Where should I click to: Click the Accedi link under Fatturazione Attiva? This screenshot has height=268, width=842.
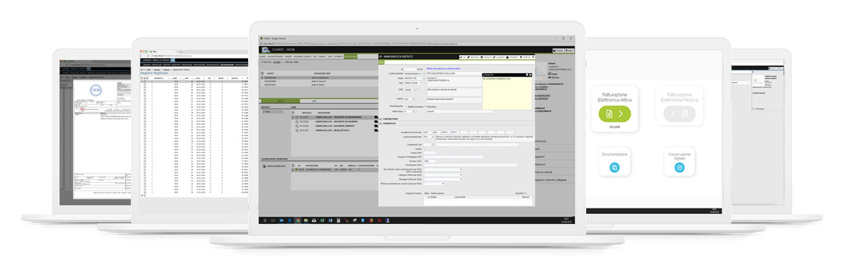click(x=615, y=128)
